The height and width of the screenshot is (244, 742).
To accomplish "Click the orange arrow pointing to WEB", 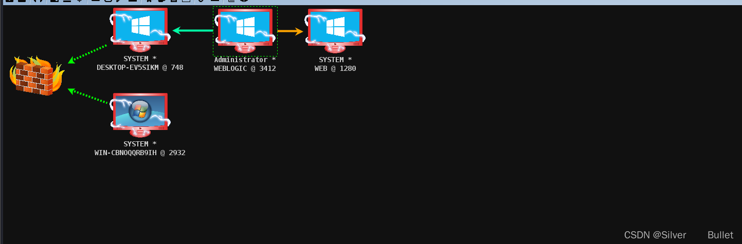I will (290, 31).
